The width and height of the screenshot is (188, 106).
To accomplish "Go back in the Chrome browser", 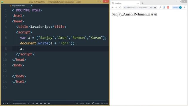I will coord(112,7).
